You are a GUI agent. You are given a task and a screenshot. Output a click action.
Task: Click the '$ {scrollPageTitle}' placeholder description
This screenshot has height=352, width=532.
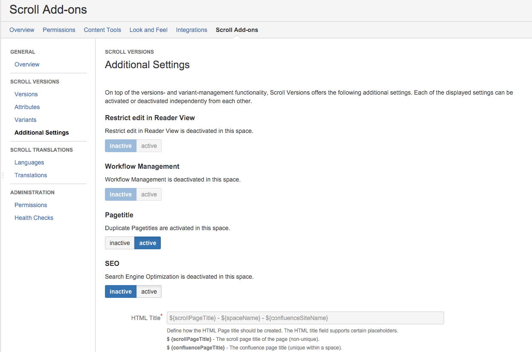(243, 339)
